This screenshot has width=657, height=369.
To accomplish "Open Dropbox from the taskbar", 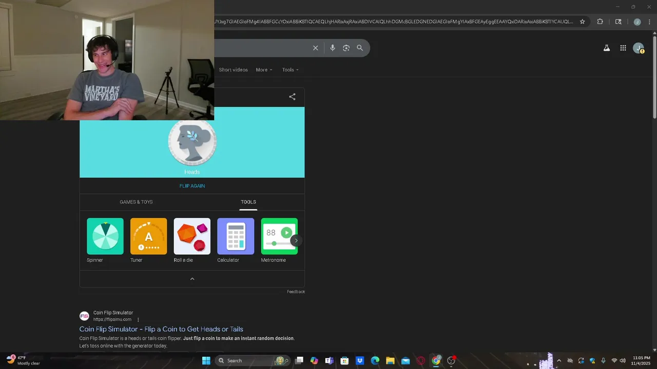I will [360, 360].
